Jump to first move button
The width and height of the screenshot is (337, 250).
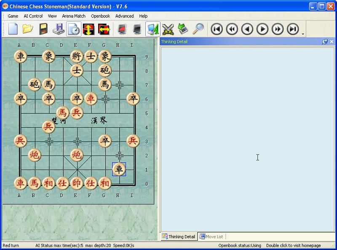[x=217, y=29]
